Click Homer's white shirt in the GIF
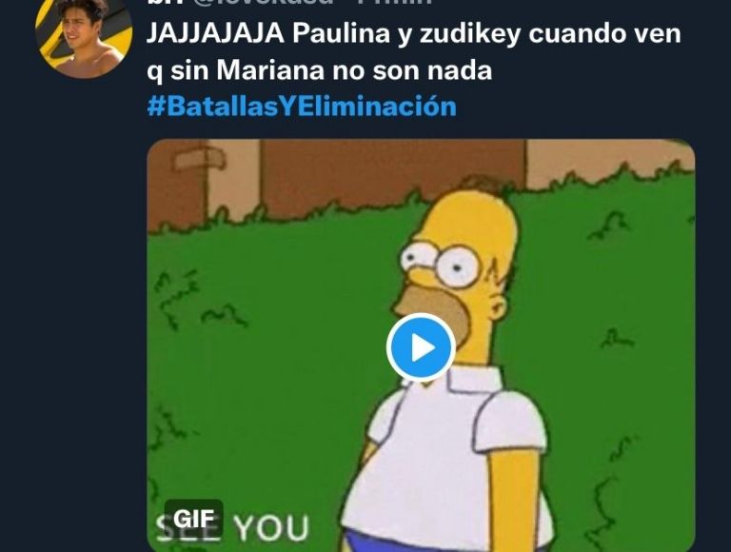The image size is (731, 552). [447, 457]
